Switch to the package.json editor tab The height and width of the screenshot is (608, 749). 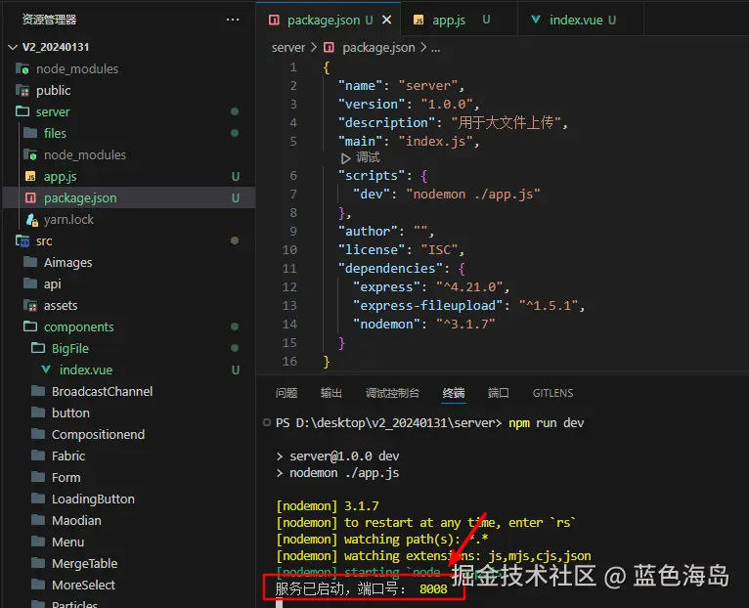324,20
